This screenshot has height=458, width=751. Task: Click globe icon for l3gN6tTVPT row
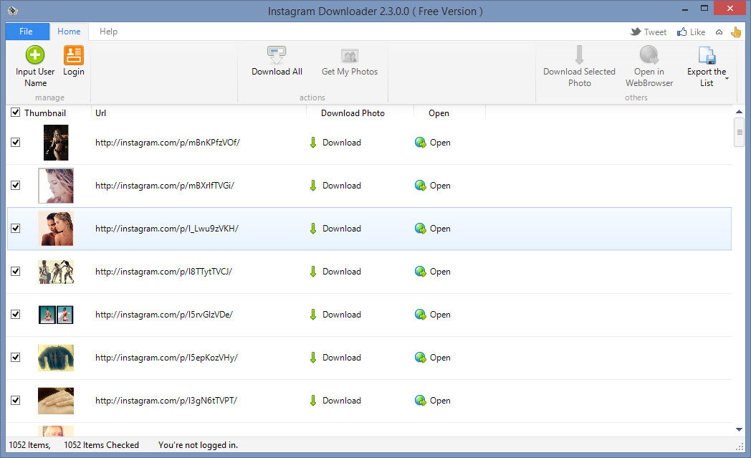(x=420, y=401)
